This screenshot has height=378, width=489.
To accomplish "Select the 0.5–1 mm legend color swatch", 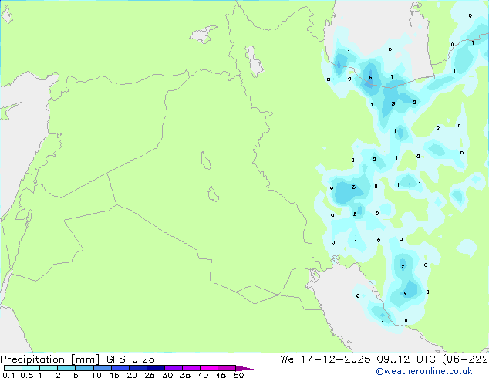I will [31, 368].
